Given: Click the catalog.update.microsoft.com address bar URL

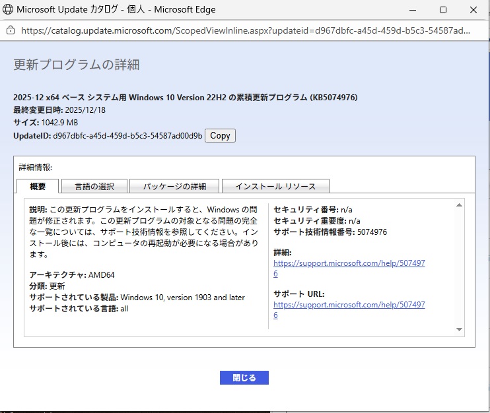Looking at the screenshot, I should [x=245, y=30].
